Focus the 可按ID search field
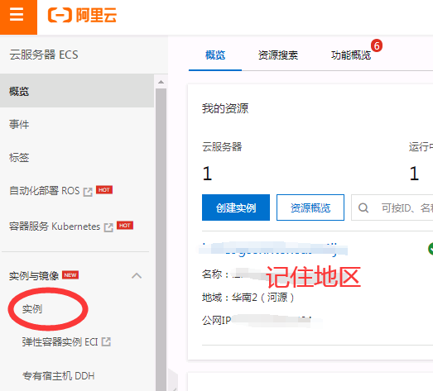This screenshot has height=391, width=433. coord(392,207)
